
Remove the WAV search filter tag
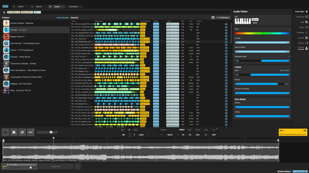pyautogui.click(x=39, y=12)
